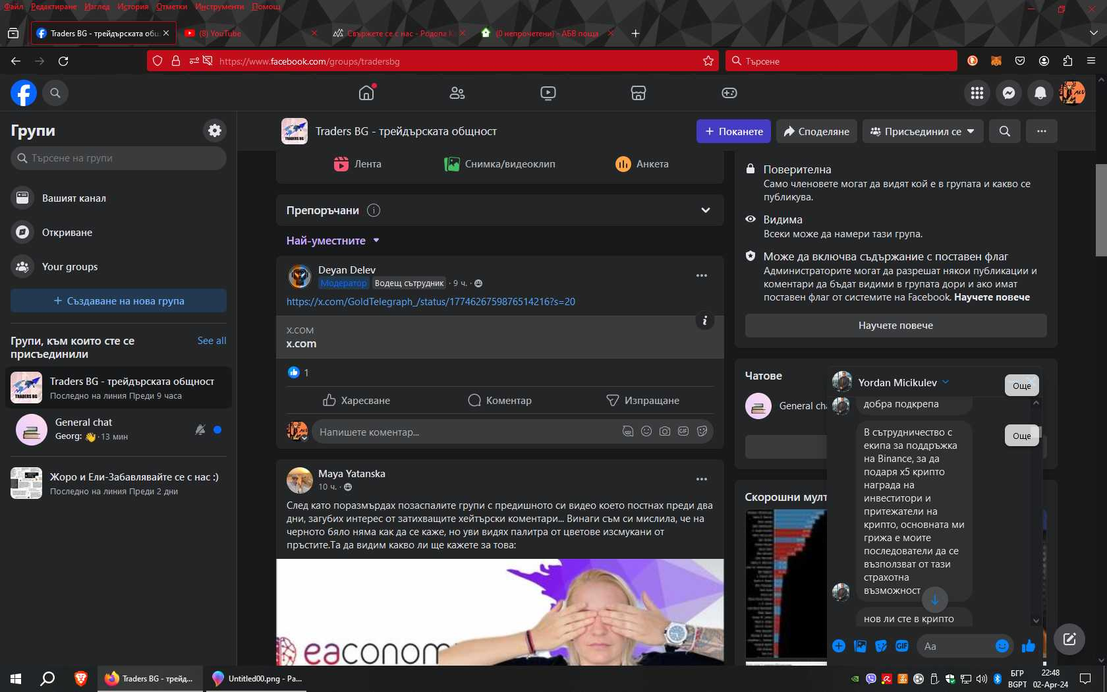The height and width of the screenshot is (692, 1107).
Task: Show link info on x.com preview
Action: coord(704,320)
